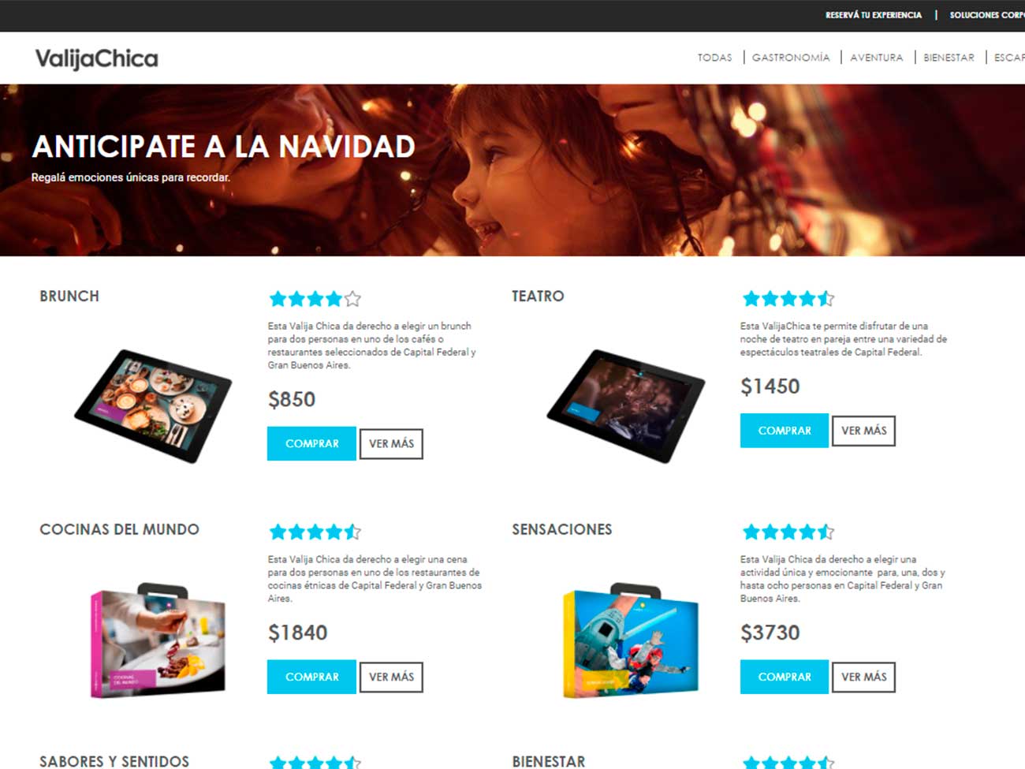Select the TODAS category
Image resolution: width=1025 pixels, height=769 pixels.
coord(714,58)
